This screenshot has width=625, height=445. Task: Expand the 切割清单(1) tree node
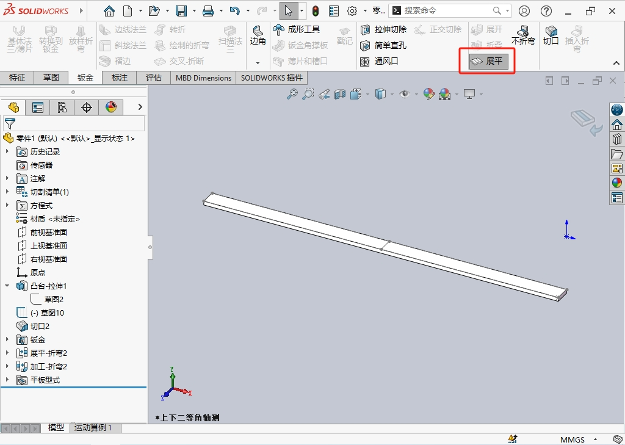7,192
